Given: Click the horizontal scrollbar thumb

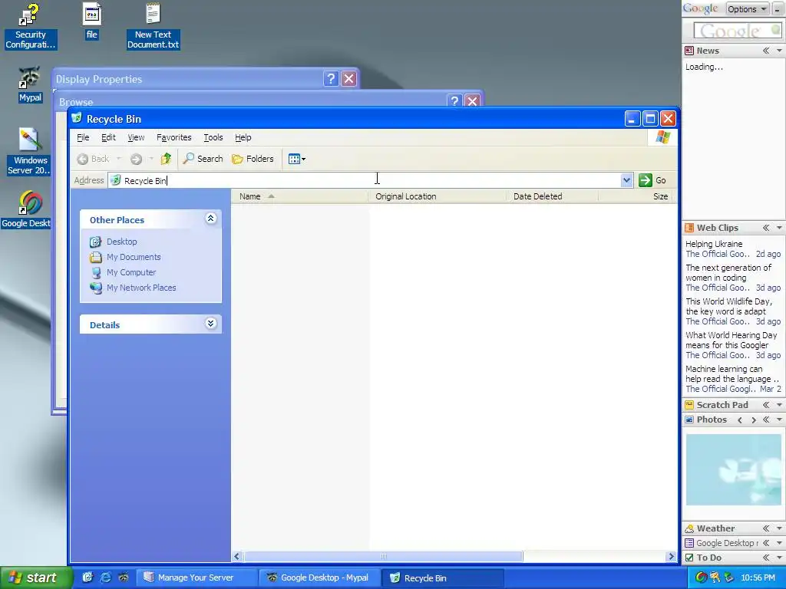Looking at the screenshot, I should pyautogui.click(x=384, y=557).
